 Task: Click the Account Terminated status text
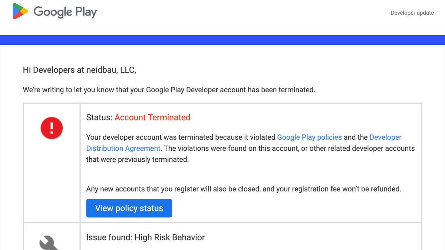[152, 117]
